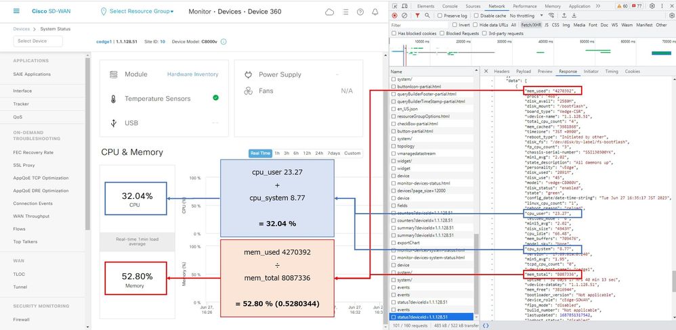Open the help question mark icon
This screenshot has height=330, width=676.
pos(360,12)
